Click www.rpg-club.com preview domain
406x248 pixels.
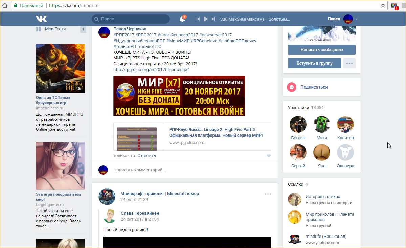pyautogui.click(x=187, y=143)
